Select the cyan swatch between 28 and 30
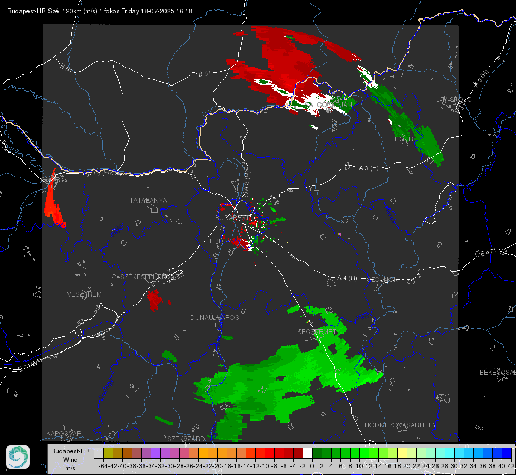This screenshot has height=475, width=516. pos(450,453)
